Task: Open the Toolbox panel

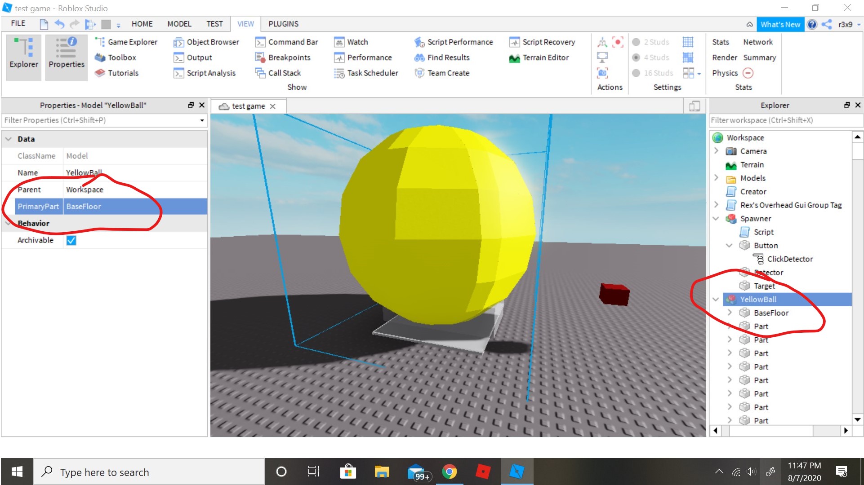Action: [116, 57]
